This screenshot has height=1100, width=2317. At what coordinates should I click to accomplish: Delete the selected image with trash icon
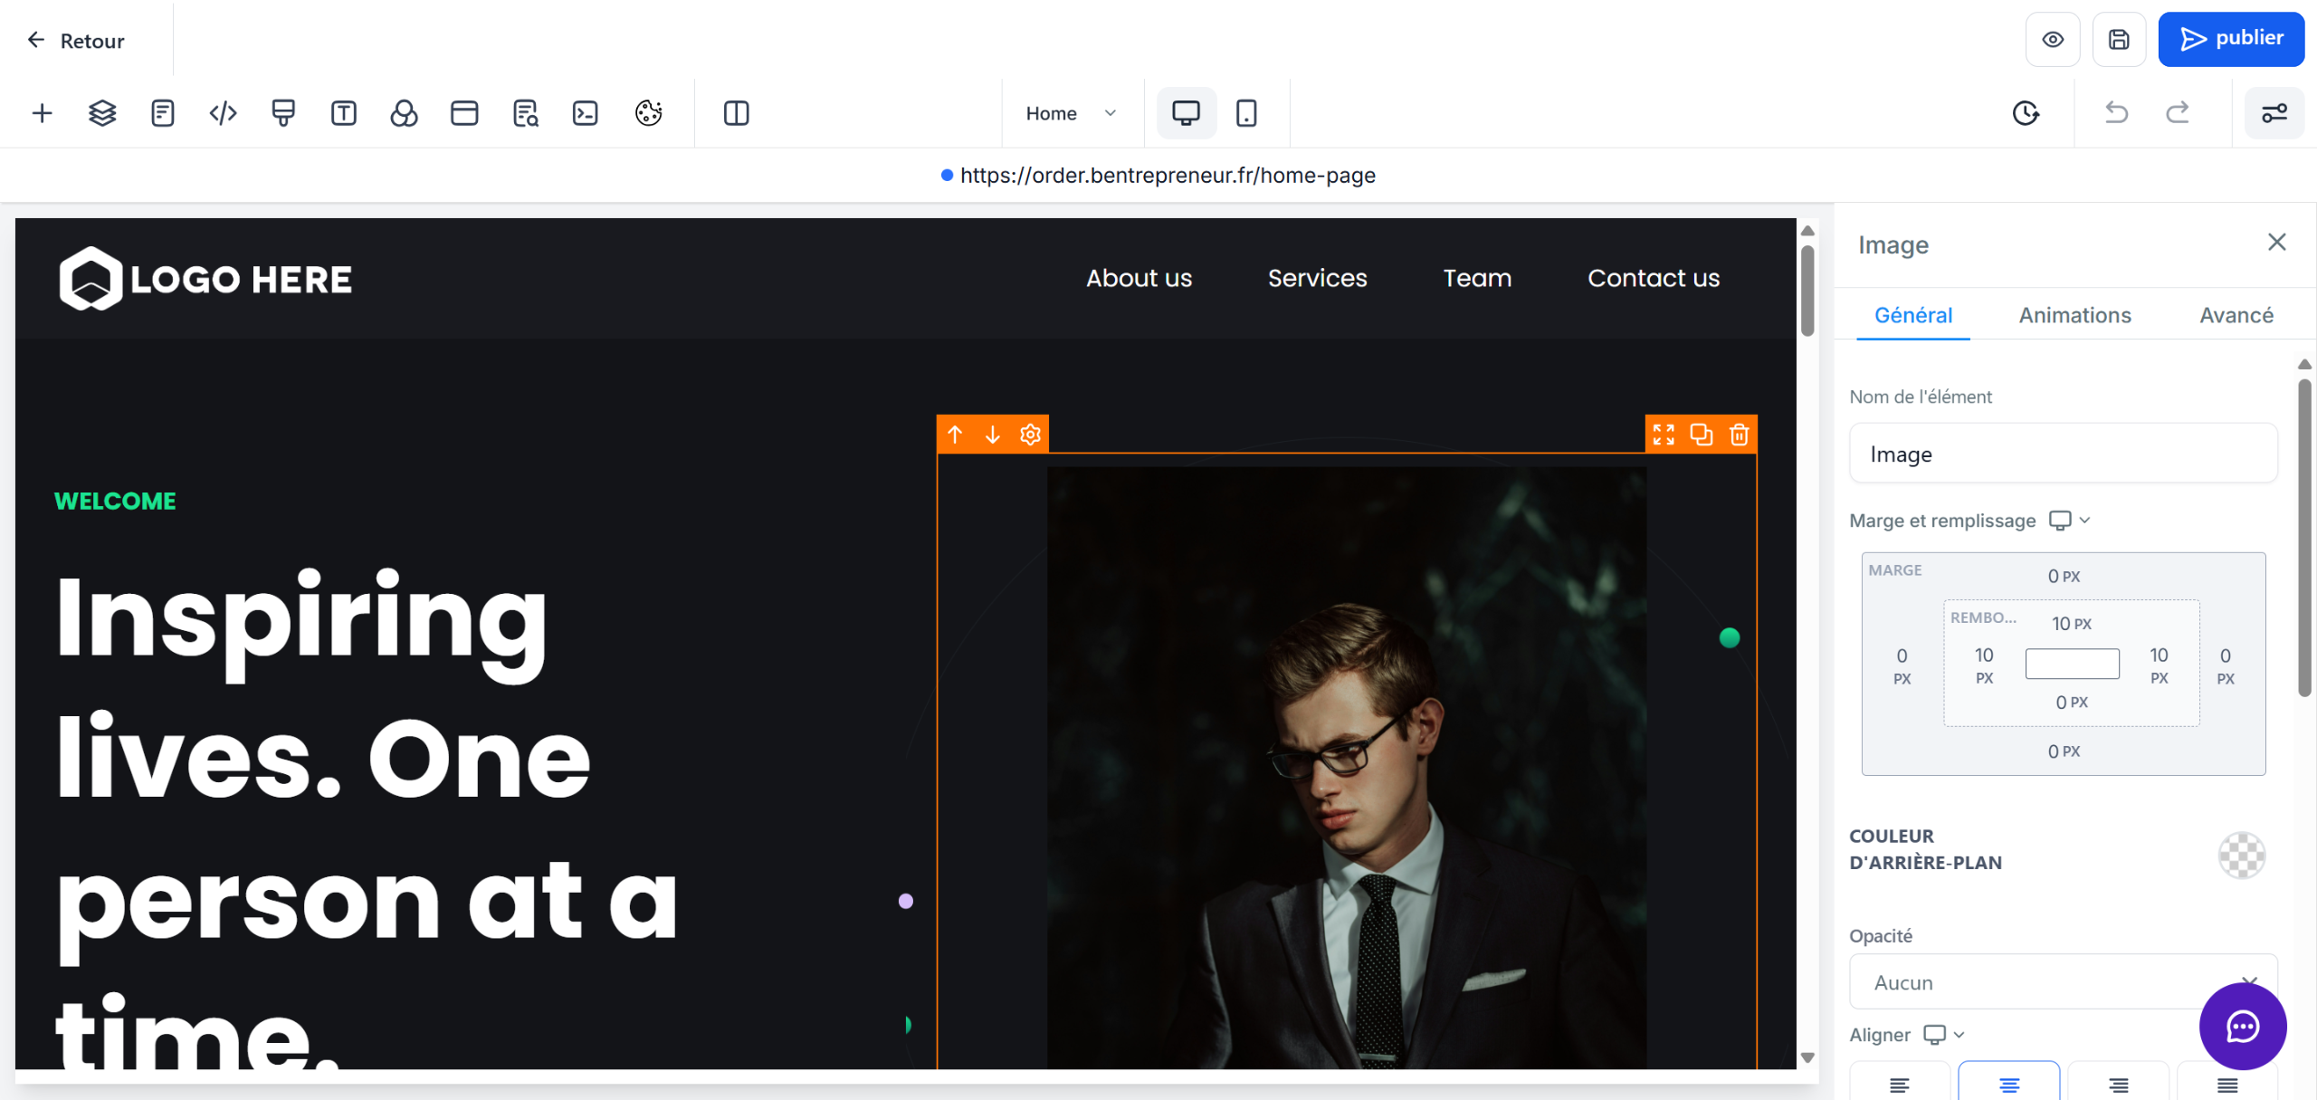(1739, 435)
